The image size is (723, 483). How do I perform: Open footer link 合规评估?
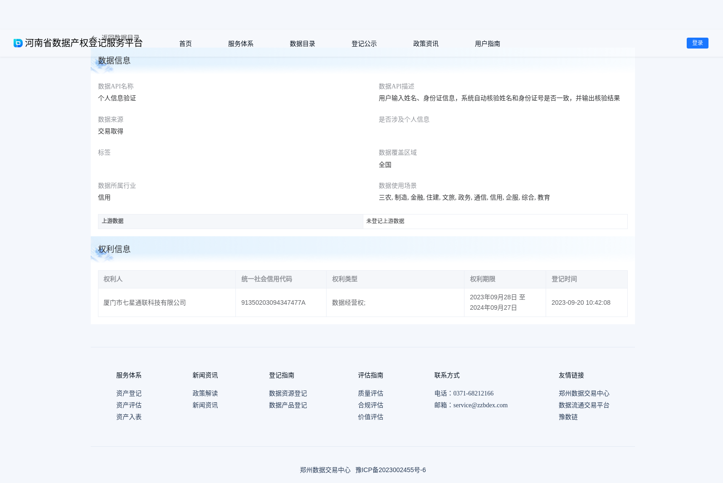pyautogui.click(x=371, y=405)
